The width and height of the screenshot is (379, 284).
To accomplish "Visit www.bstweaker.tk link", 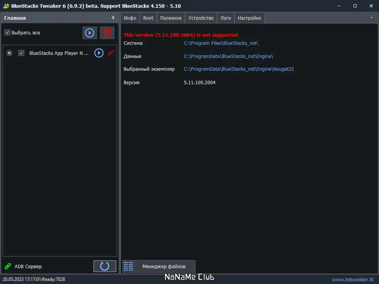I will point(353,279).
